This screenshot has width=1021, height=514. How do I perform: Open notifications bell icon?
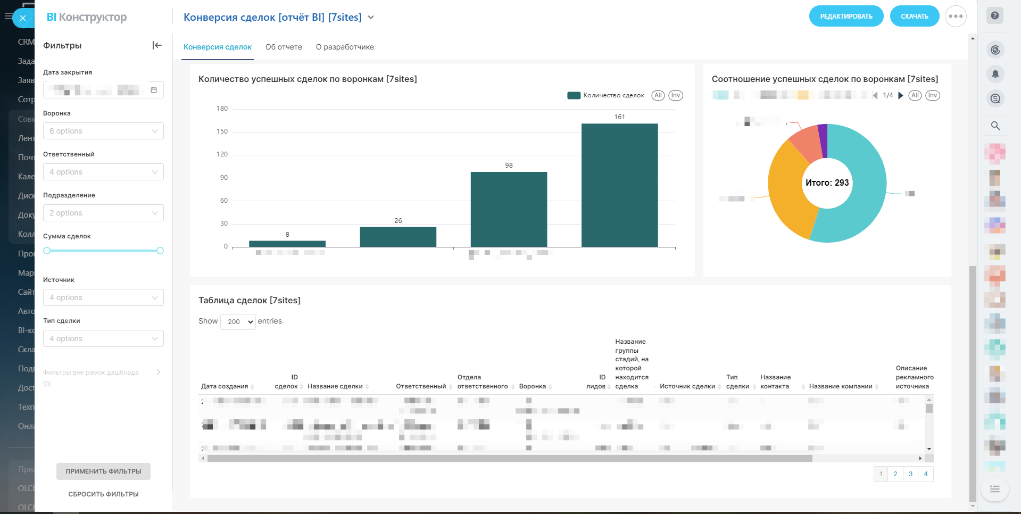coord(995,74)
